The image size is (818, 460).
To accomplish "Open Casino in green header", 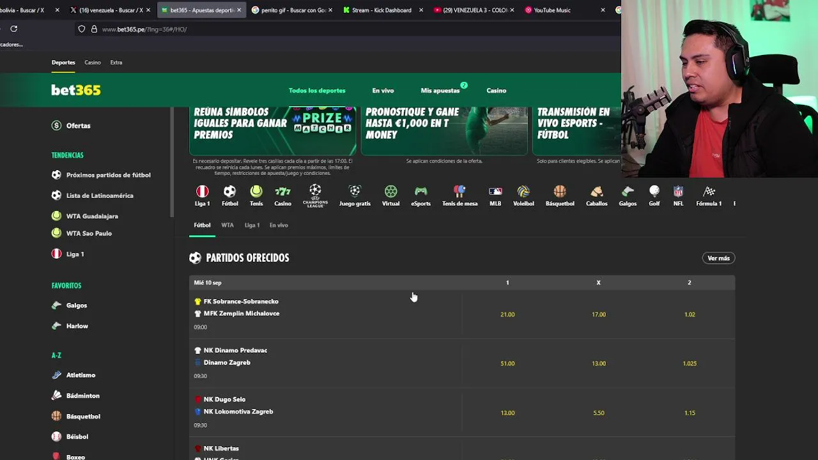I will tap(496, 91).
